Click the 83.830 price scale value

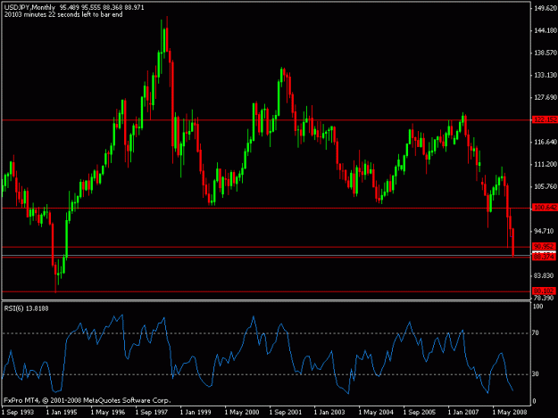(x=544, y=275)
